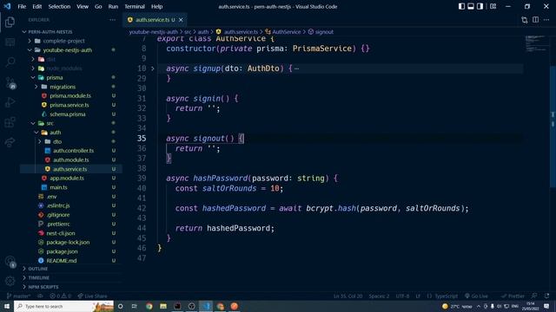556x312 pixels.
Task: Change TypeScript language mode in status bar
Action: tap(446, 296)
